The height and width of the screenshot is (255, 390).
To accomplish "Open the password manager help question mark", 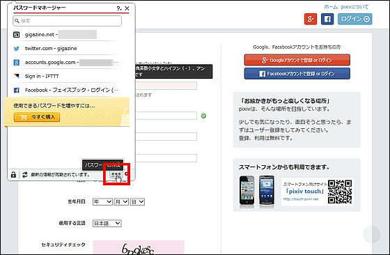I will click(x=118, y=8).
